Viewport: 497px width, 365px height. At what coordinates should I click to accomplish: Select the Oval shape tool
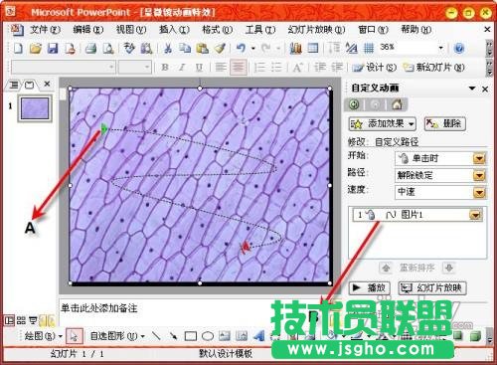(x=208, y=336)
